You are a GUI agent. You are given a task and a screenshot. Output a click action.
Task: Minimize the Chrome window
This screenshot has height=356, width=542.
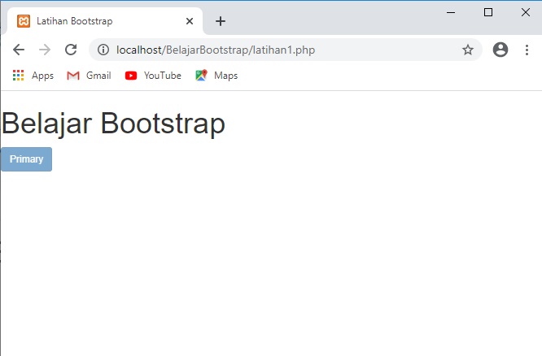click(450, 12)
